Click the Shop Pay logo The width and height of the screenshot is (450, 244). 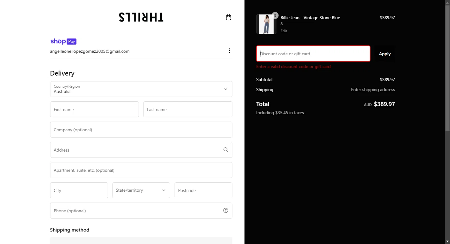63,41
